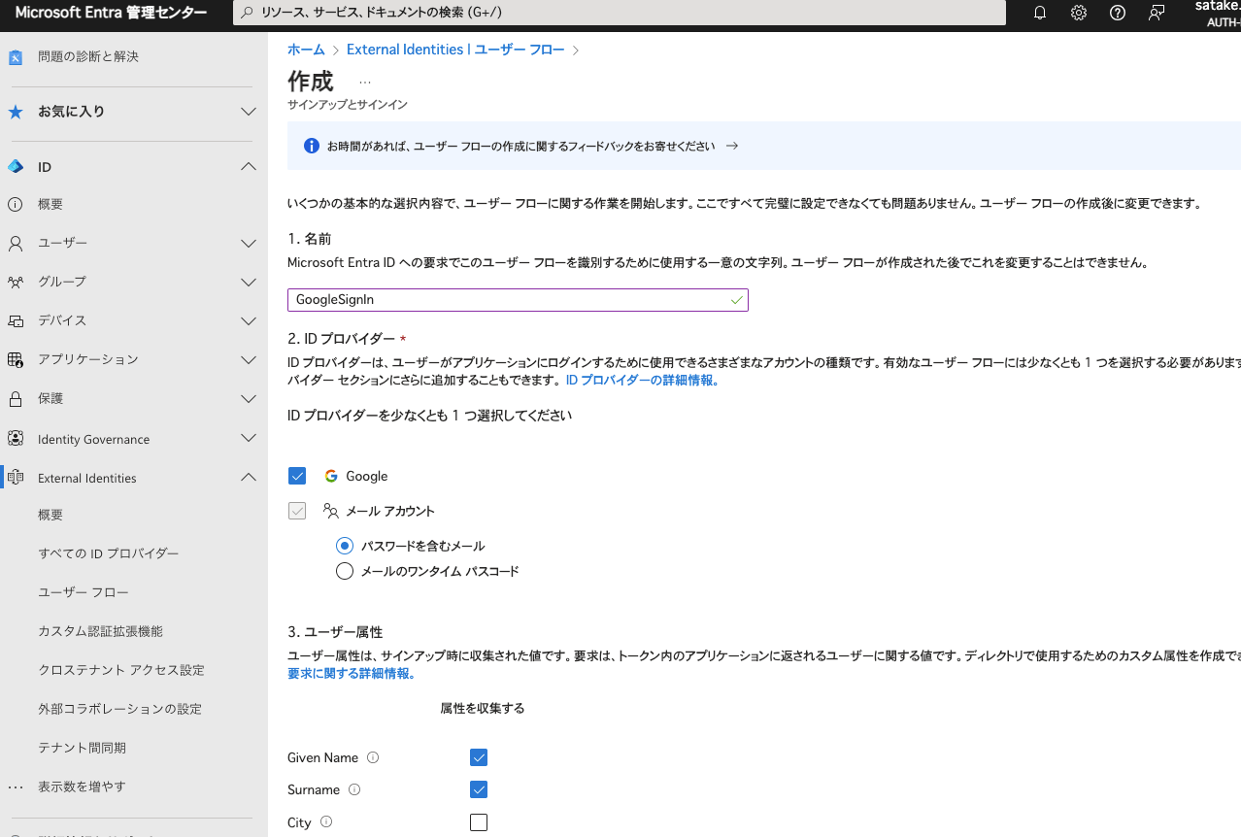Collapse the External Identities chevron

pos(249,478)
